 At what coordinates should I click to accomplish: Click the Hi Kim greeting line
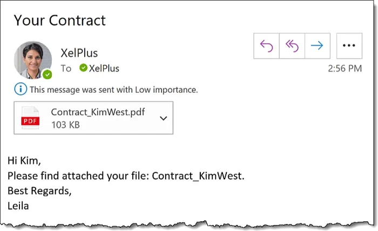(x=24, y=160)
